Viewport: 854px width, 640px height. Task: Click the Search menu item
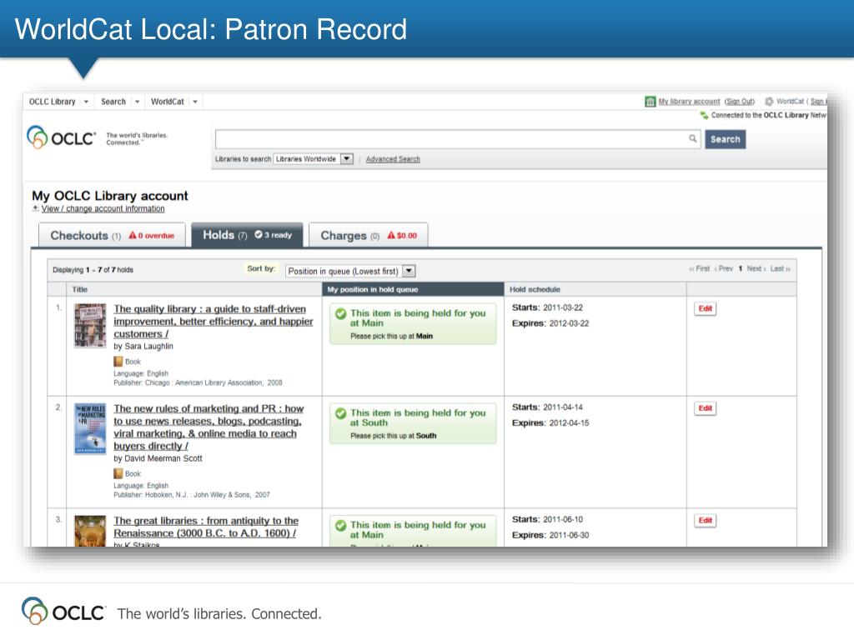click(113, 102)
